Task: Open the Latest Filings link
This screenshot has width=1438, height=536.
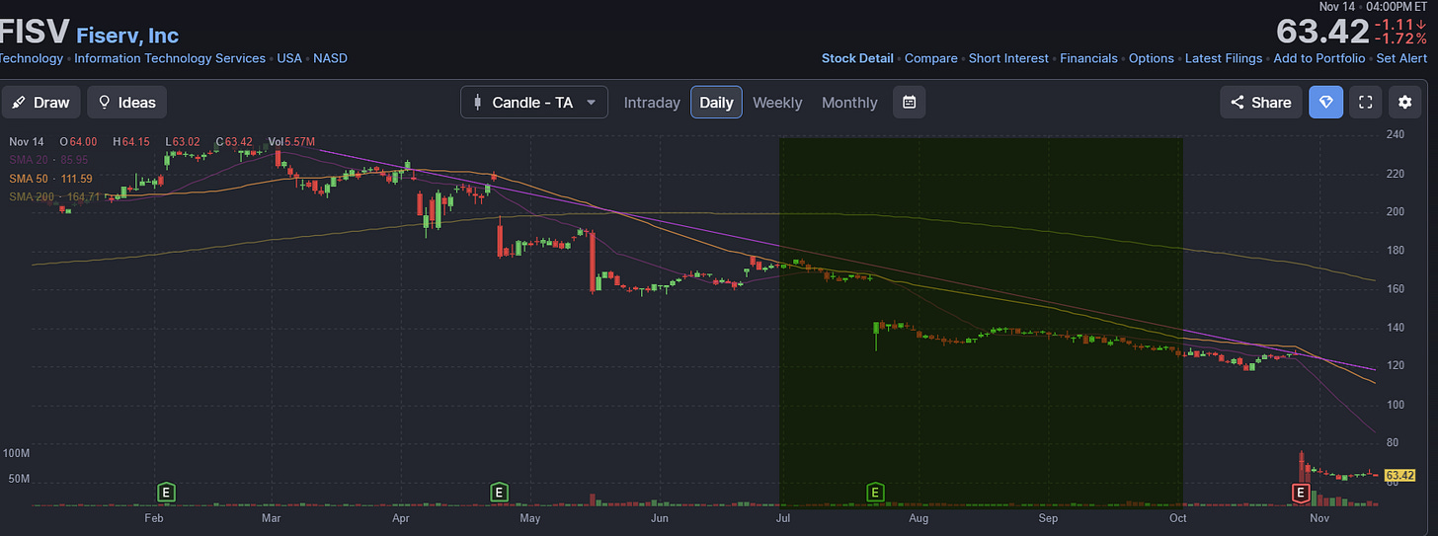Action: coord(1224,58)
